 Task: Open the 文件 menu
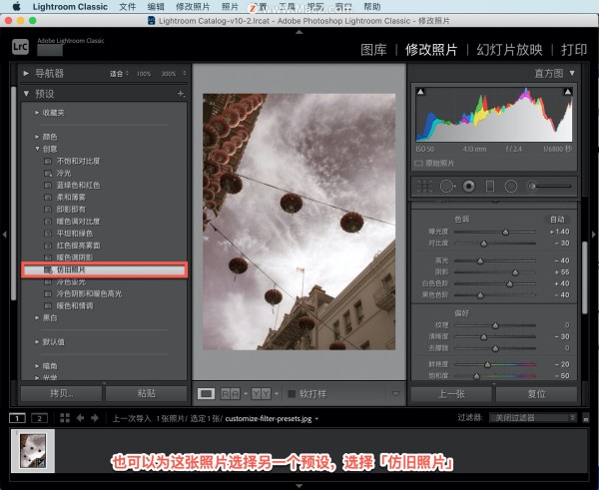pos(127,6)
